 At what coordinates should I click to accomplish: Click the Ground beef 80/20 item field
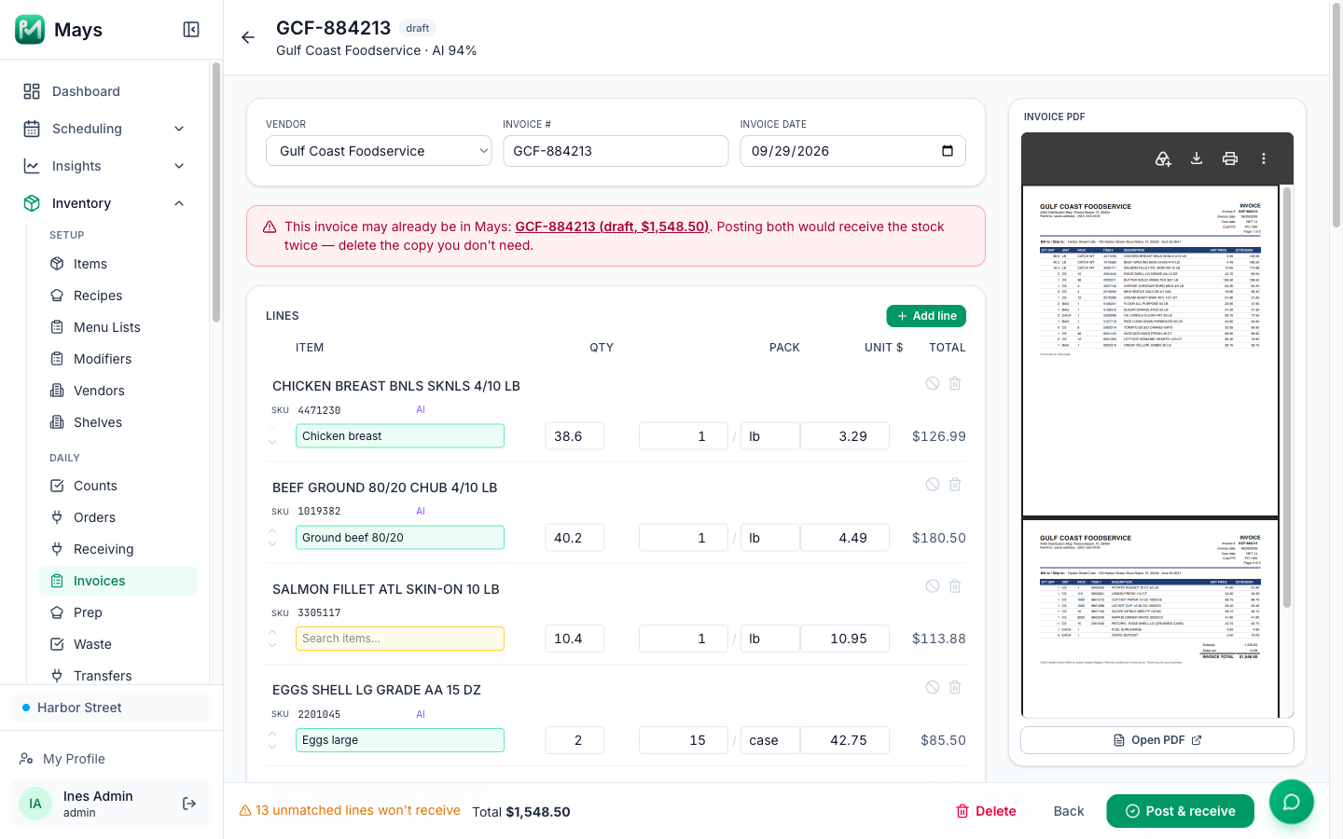tap(400, 538)
